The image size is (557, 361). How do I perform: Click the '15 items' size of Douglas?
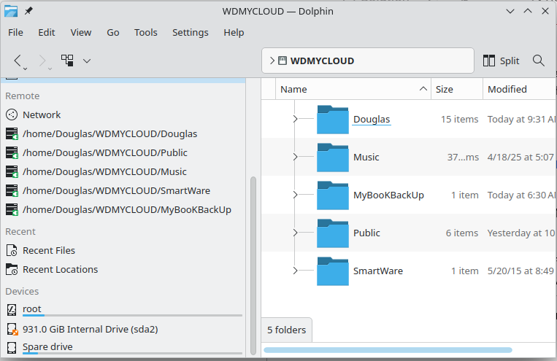tap(459, 120)
